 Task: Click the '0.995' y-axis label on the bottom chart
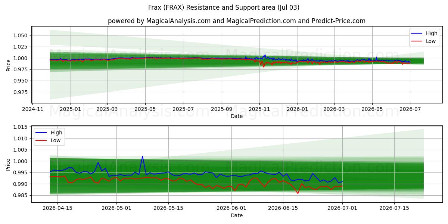(x=21, y=172)
